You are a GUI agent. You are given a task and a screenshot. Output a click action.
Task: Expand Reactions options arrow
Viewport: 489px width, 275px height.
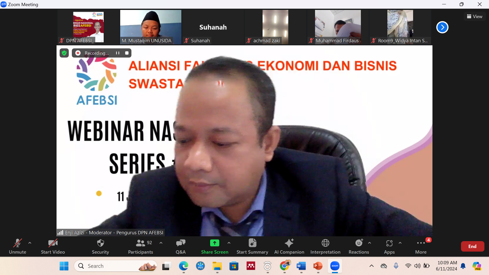[370, 243]
